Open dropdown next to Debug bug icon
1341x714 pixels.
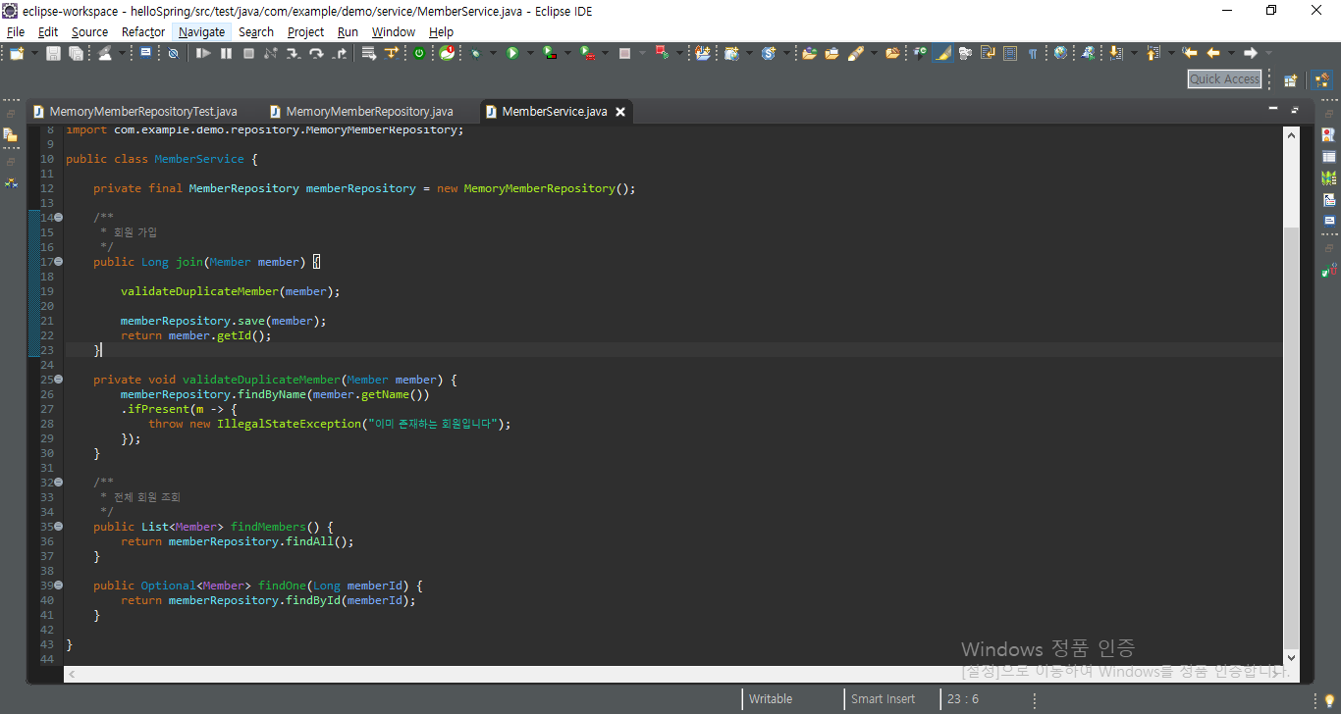[x=493, y=53]
